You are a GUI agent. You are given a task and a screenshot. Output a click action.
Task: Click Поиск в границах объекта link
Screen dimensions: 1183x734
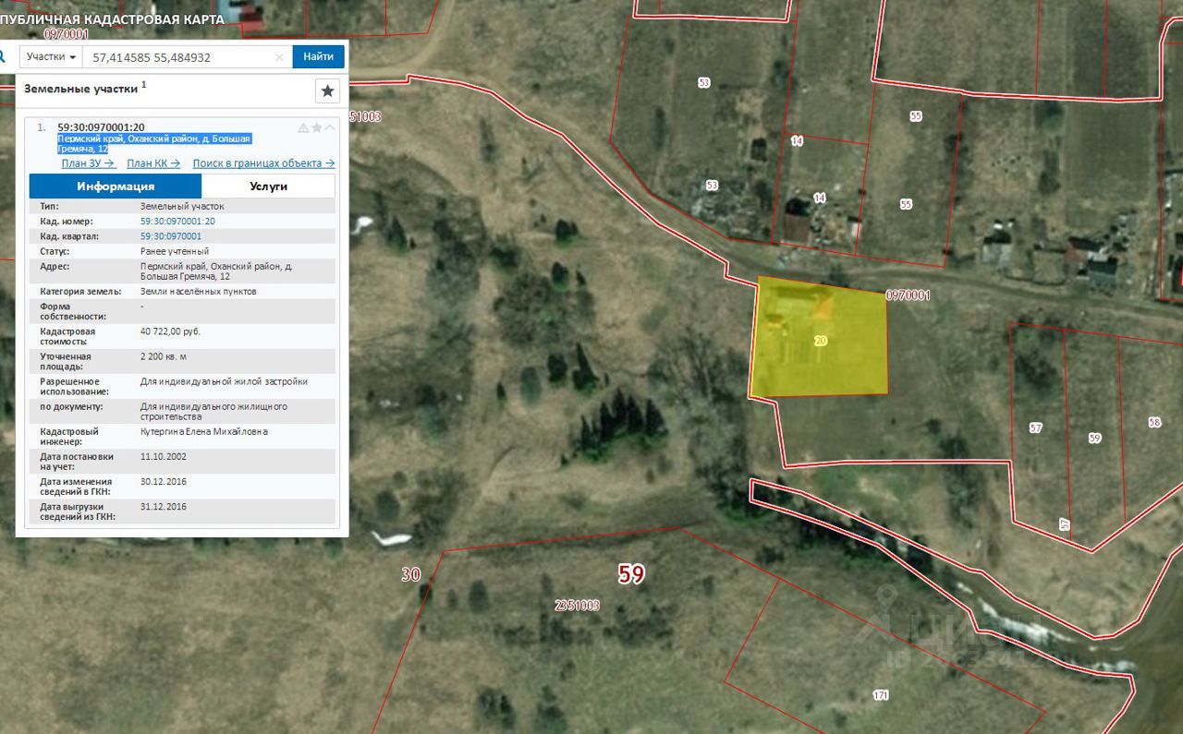(x=263, y=163)
